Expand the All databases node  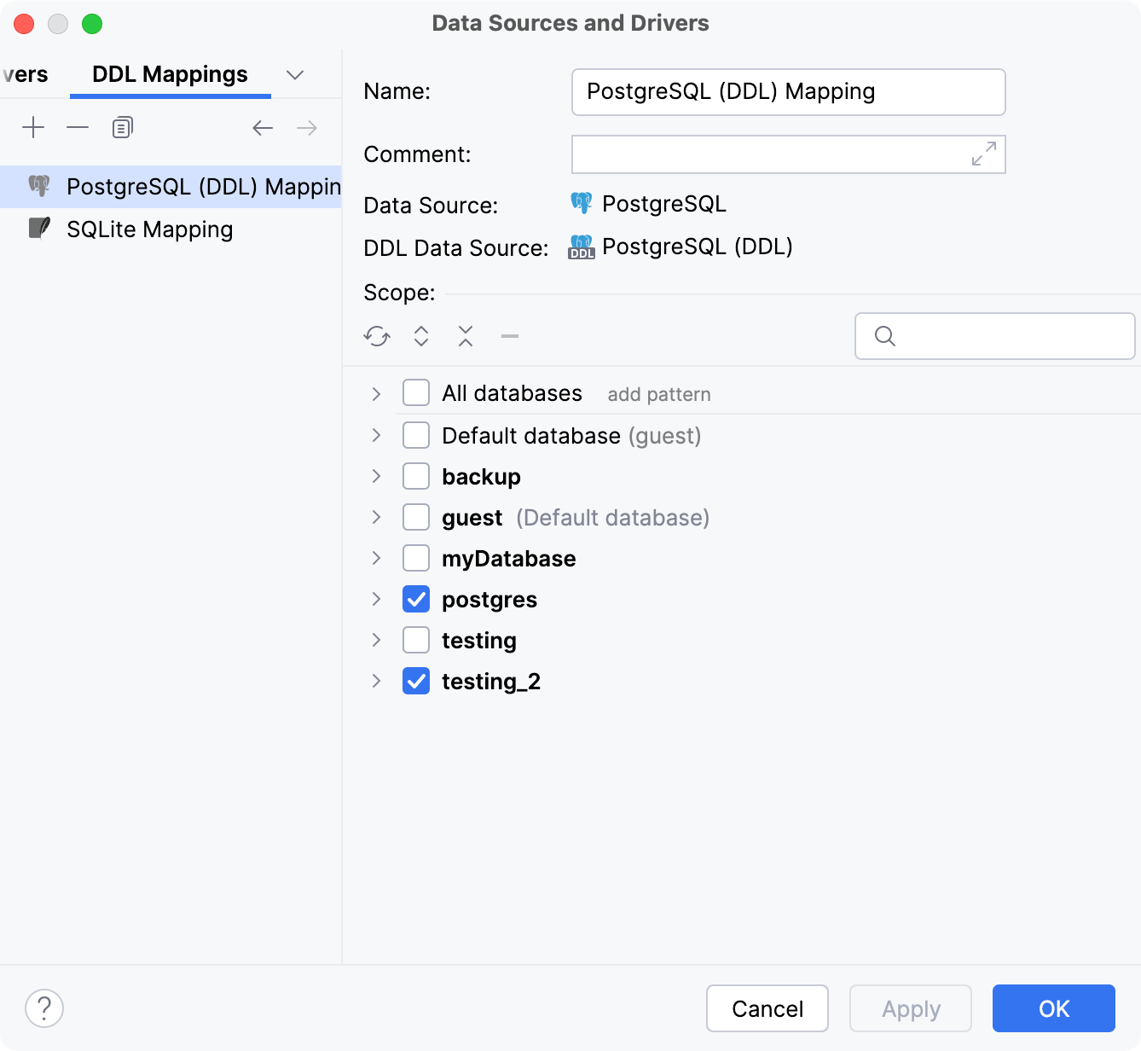(376, 393)
